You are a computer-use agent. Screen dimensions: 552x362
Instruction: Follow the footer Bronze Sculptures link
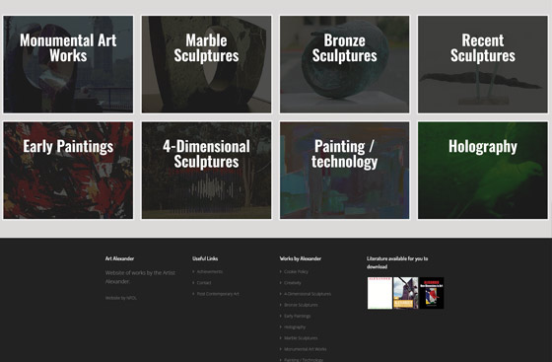click(x=301, y=305)
